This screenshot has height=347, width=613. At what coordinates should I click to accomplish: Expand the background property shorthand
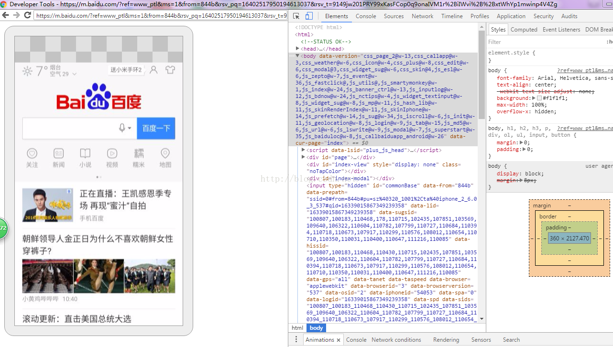click(534, 98)
